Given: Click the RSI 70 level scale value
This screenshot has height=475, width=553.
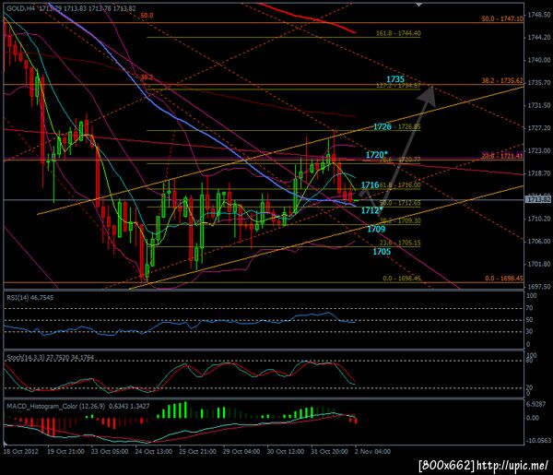Looking at the screenshot, I should pyautogui.click(x=529, y=308).
